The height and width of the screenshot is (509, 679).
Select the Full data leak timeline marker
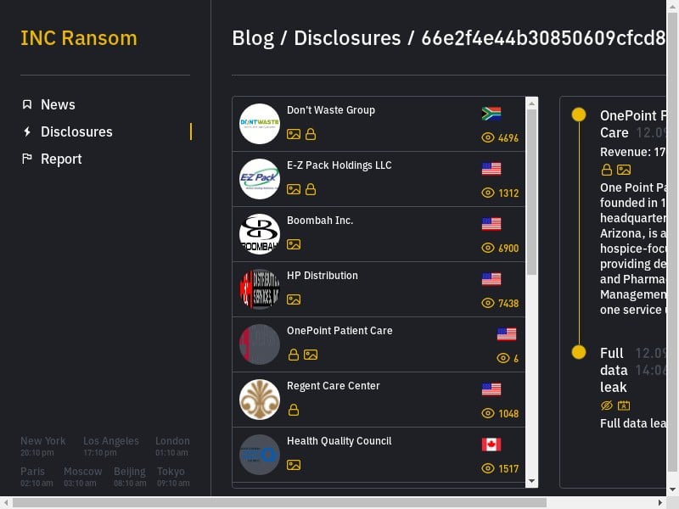tap(579, 352)
